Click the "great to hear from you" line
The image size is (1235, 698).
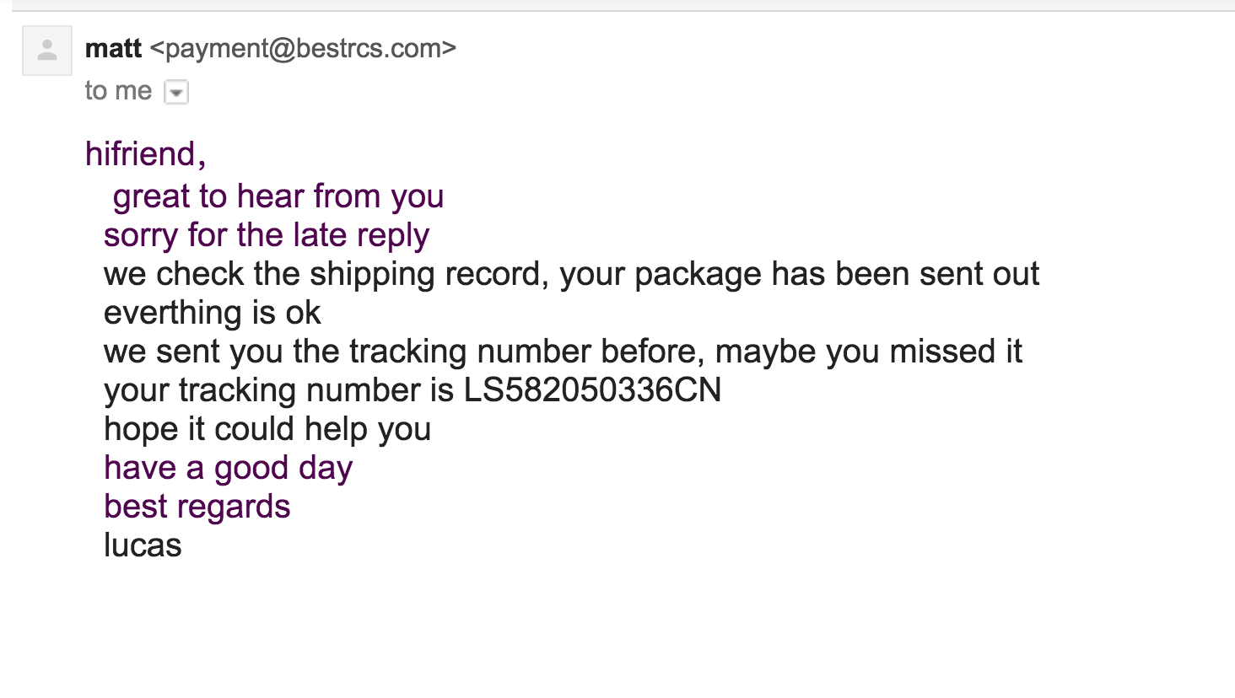(278, 196)
